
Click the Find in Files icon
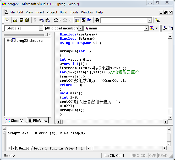tap(97, 20)
